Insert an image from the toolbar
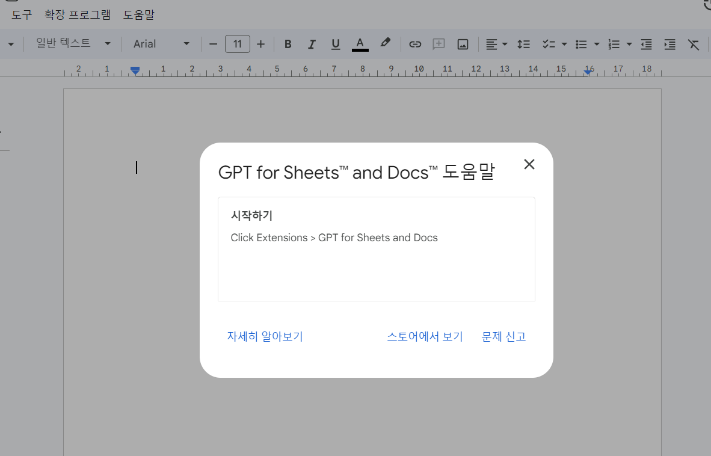 463,44
